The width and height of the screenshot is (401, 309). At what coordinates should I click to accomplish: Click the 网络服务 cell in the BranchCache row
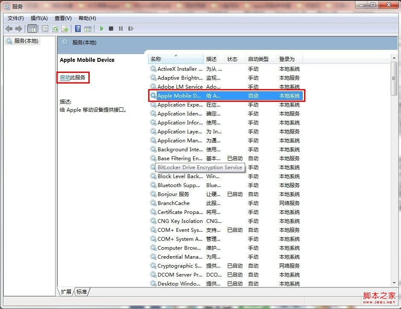pyautogui.click(x=289, y=203)
